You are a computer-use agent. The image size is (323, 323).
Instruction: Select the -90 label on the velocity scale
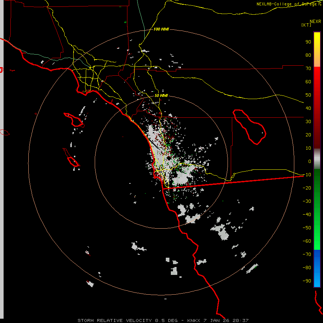pos(307,281)
